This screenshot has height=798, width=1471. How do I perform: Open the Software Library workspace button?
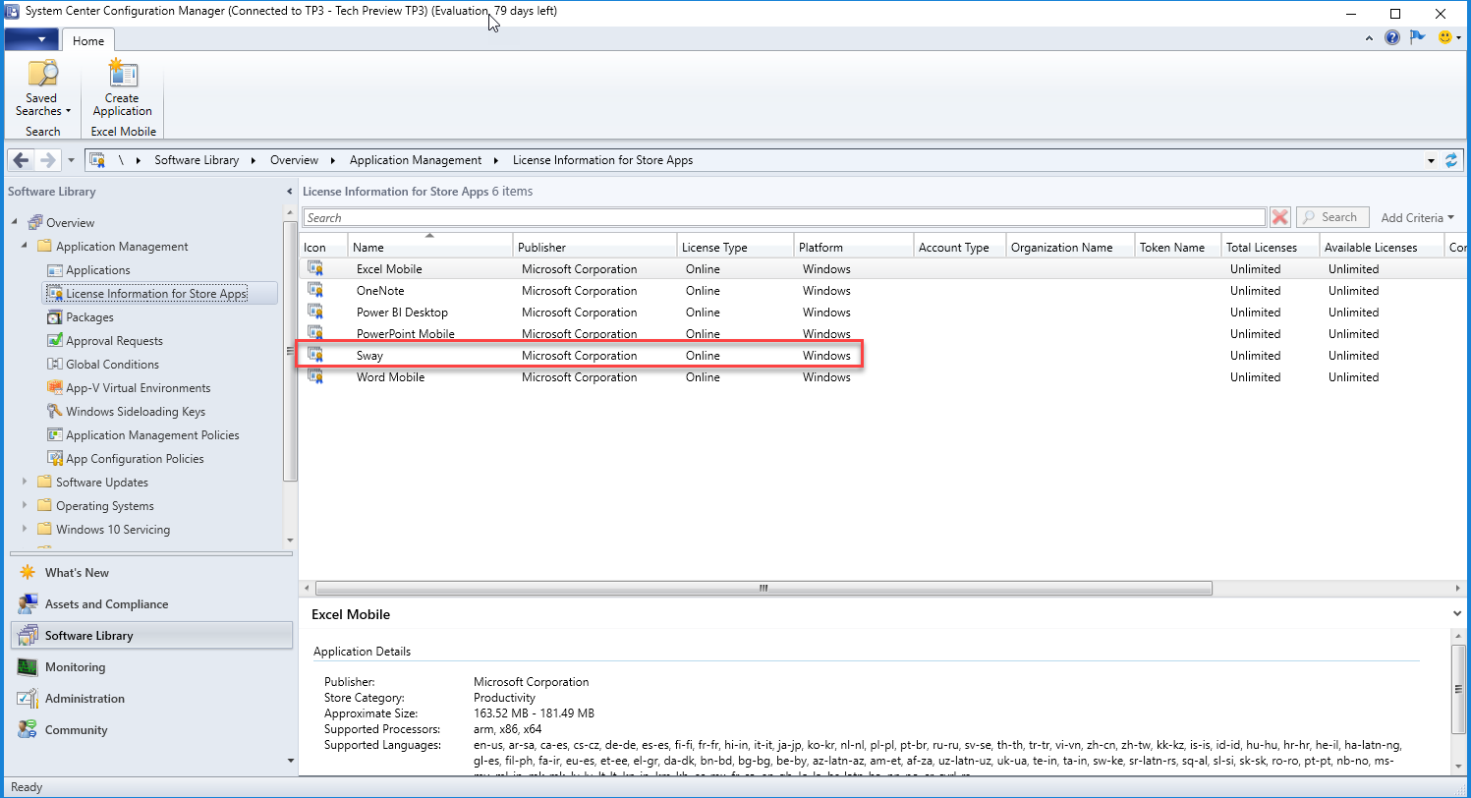151,636
